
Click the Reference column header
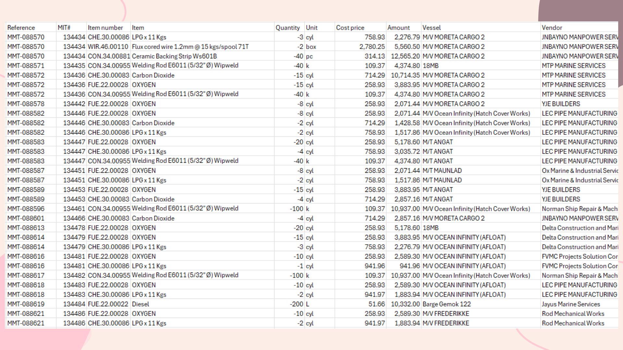(x=21, y=28)
